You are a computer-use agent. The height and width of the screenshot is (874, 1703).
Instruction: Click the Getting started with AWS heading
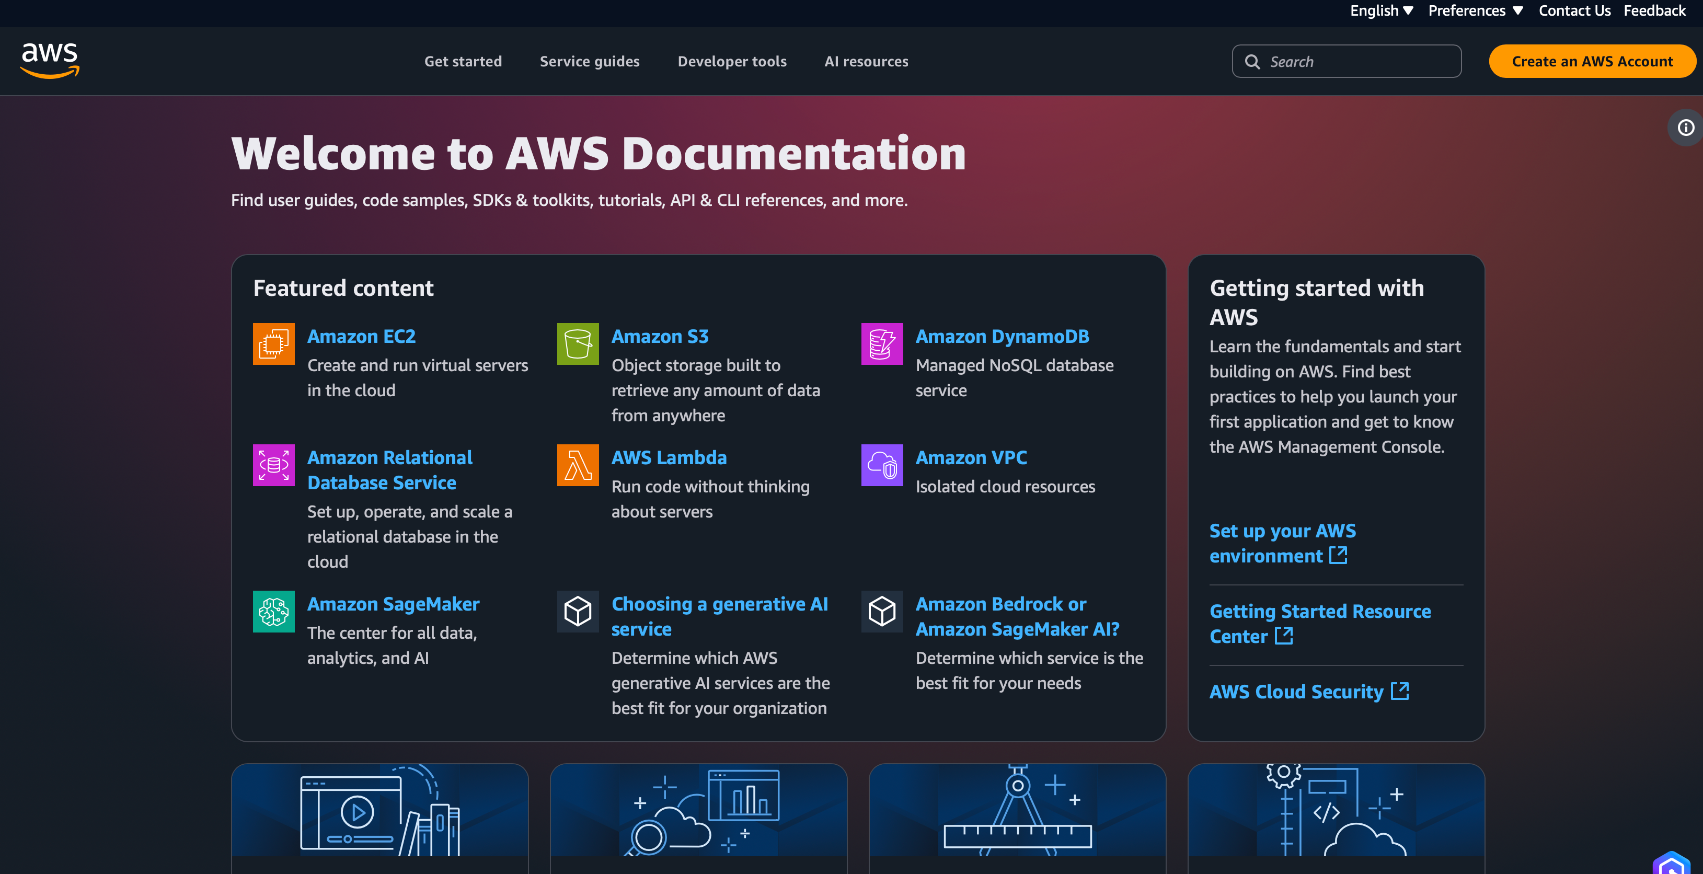pos(1317,303)
